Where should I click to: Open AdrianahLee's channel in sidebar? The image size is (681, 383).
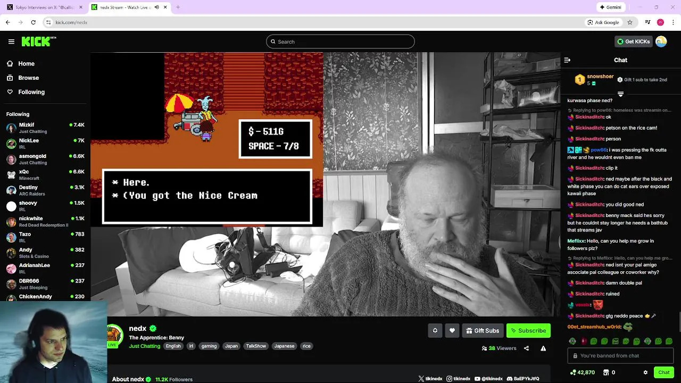point(45,268)
